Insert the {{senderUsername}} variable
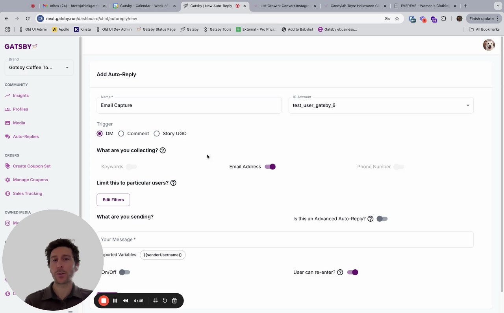Image resolution: width=504 pixels, height=313 pixels. pyautogui.click(x=163, y=255)
